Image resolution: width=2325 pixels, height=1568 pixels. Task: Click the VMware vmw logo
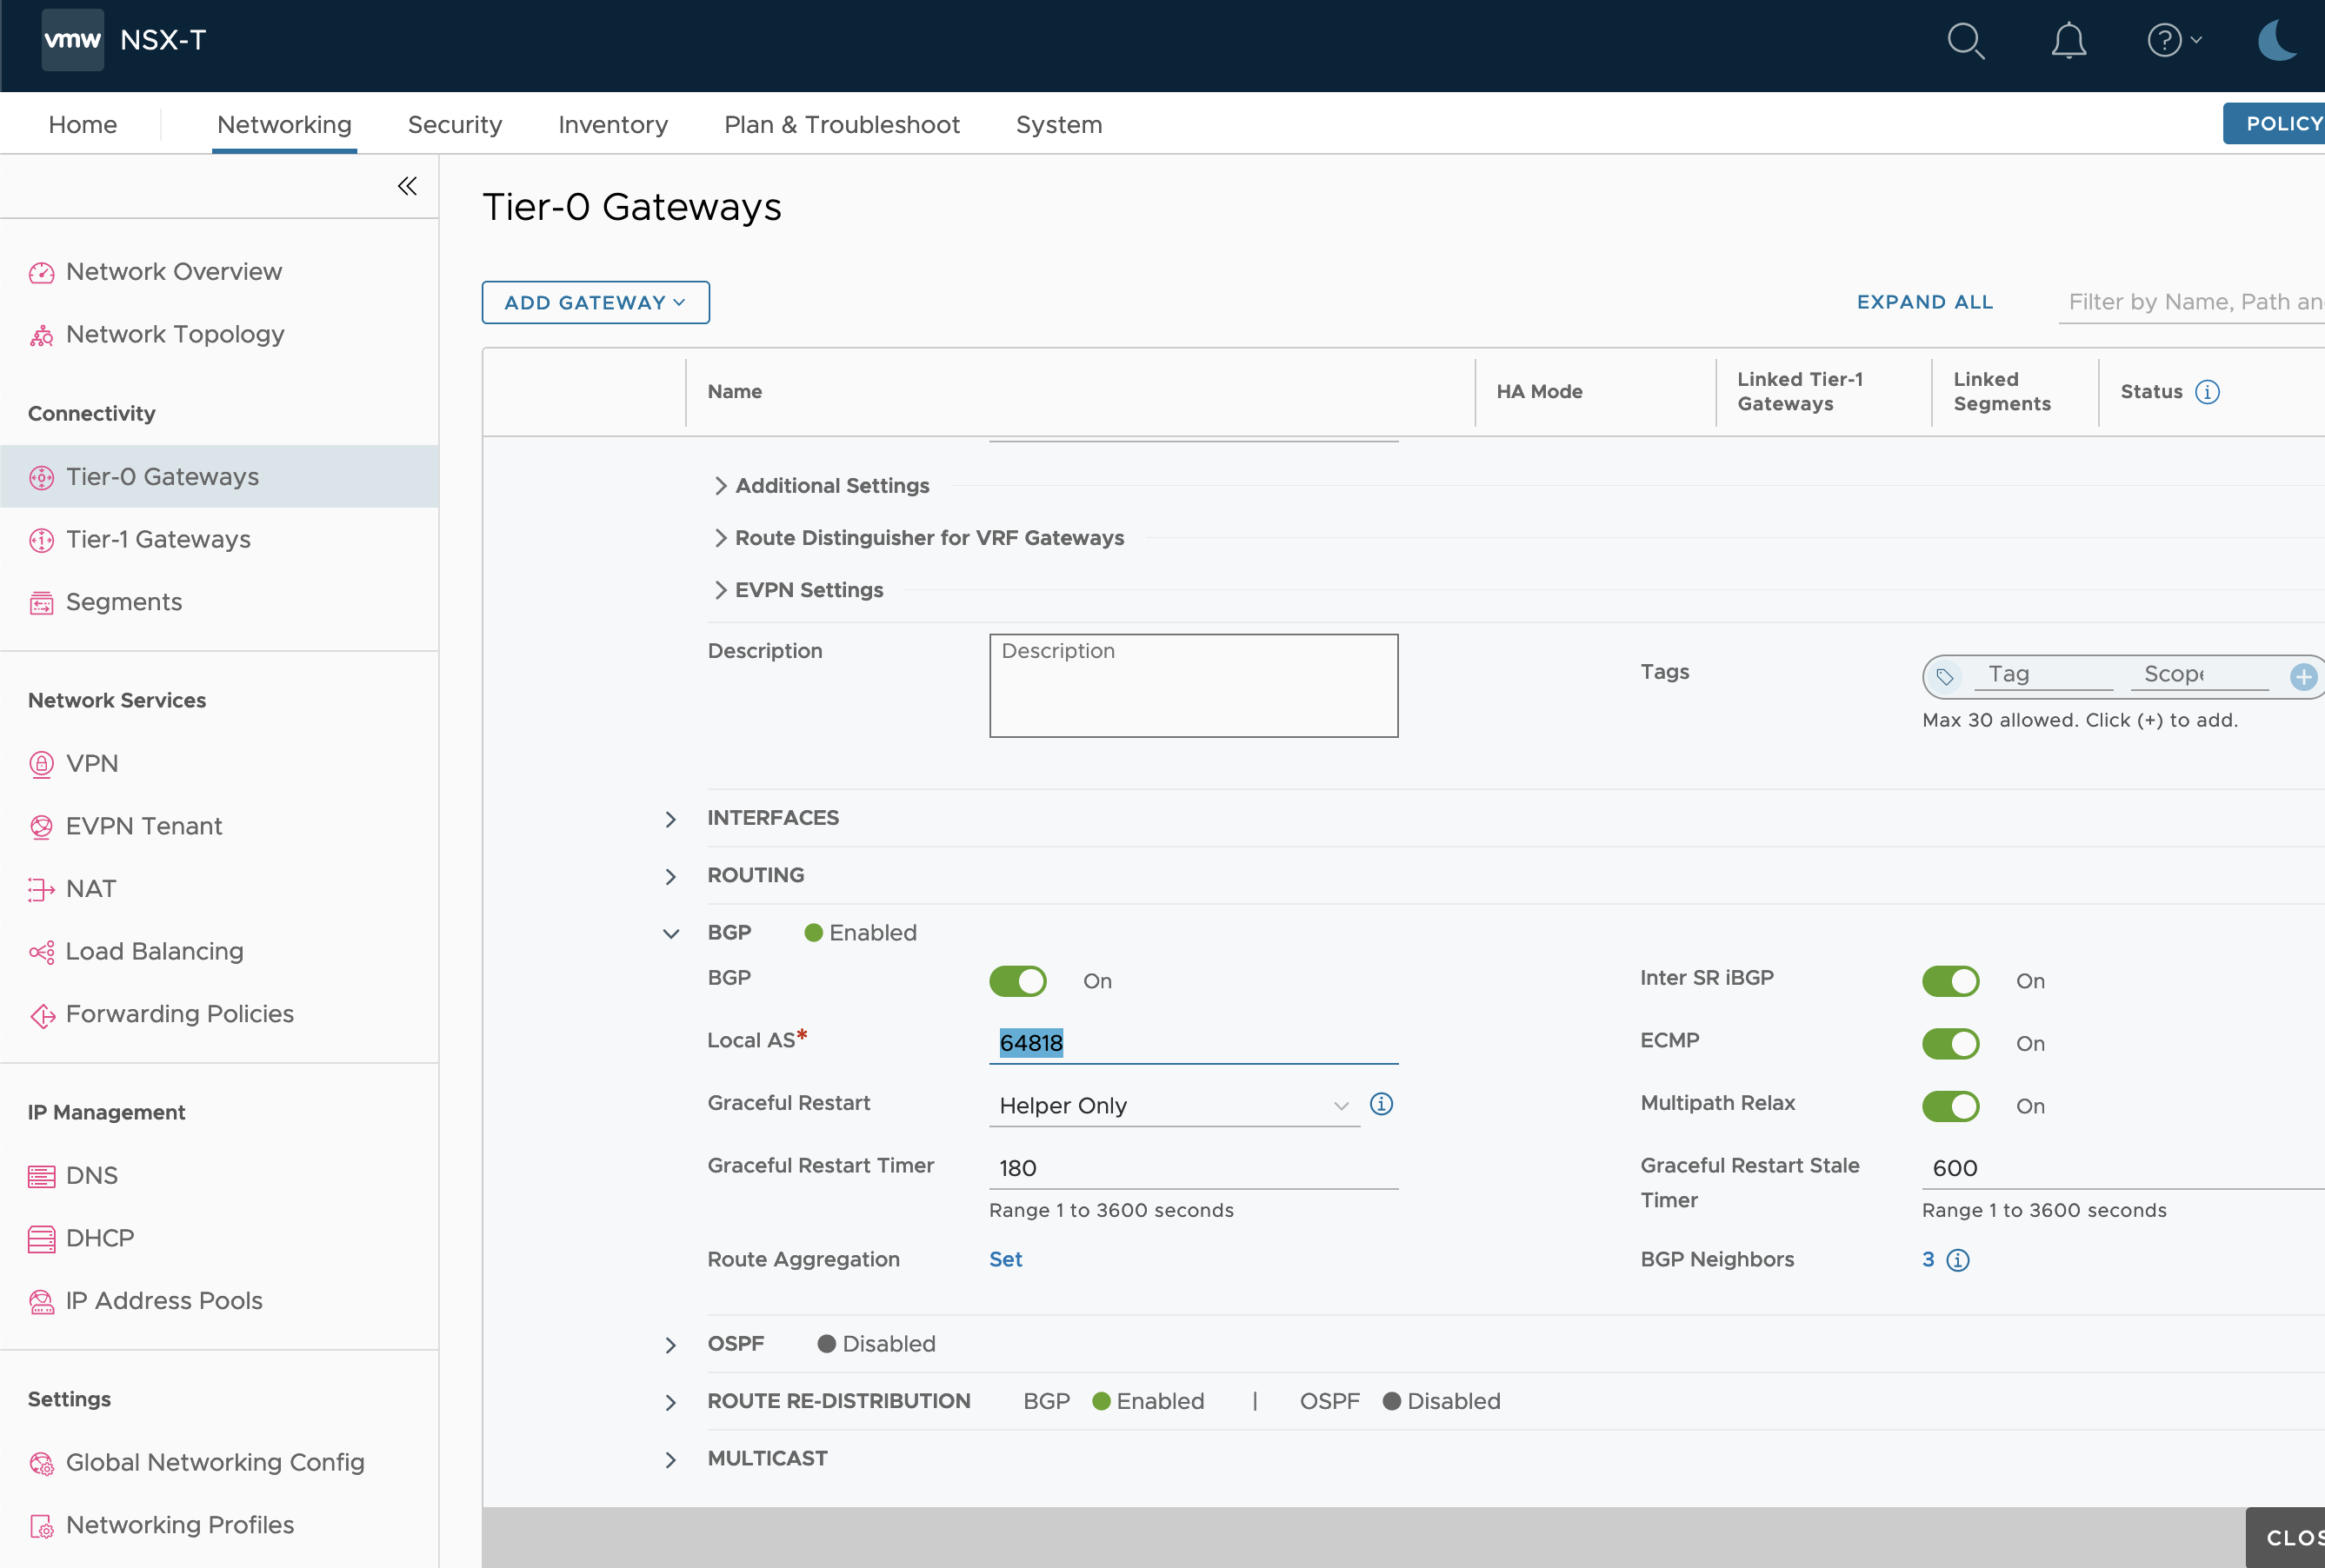pyautogui.click(x=73, y=40)
